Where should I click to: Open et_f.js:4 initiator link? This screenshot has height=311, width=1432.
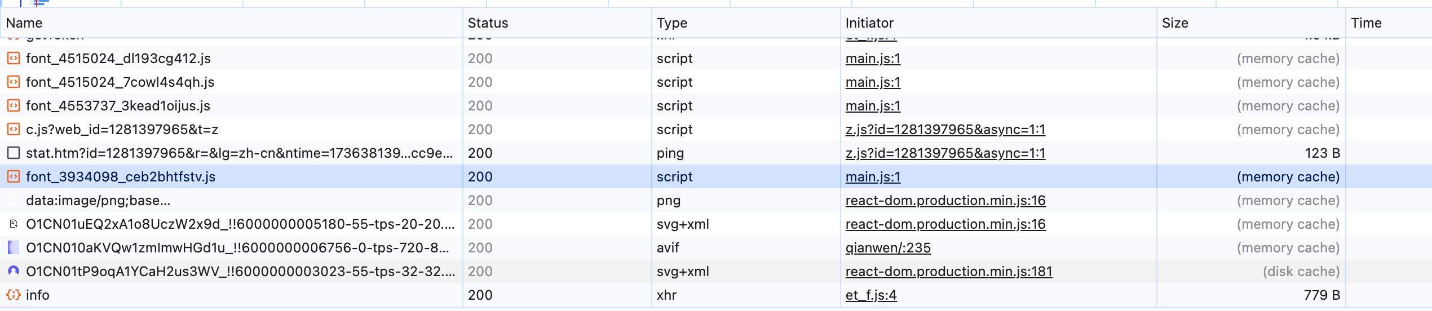click(x=871, y=295)
